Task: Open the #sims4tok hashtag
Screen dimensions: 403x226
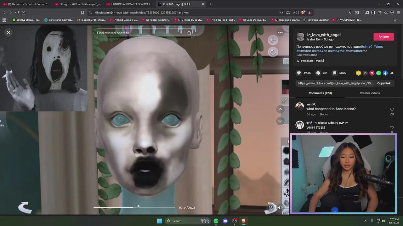Action: tap(336, 51)
